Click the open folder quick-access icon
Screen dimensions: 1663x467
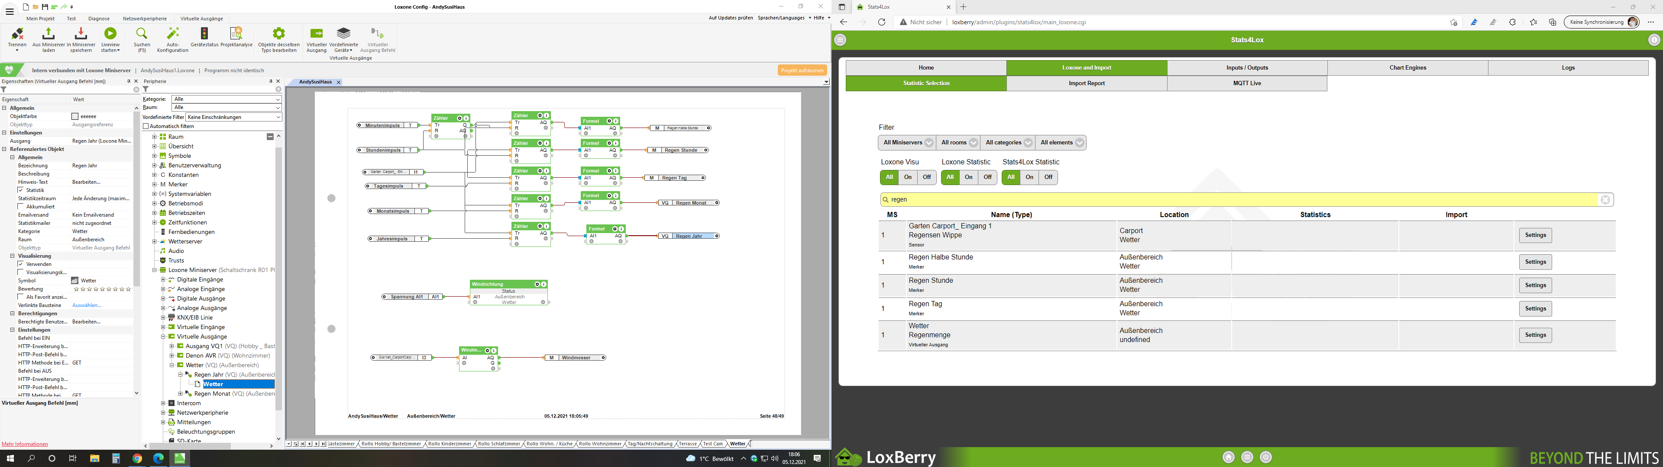pos(36,7)
